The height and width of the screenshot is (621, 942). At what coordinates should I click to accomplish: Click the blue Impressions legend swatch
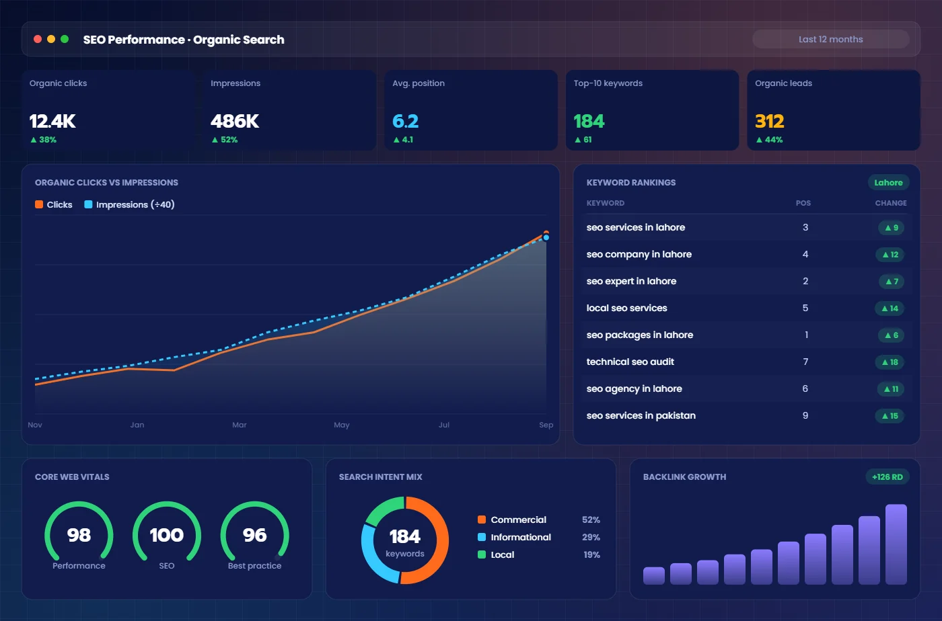88,204
